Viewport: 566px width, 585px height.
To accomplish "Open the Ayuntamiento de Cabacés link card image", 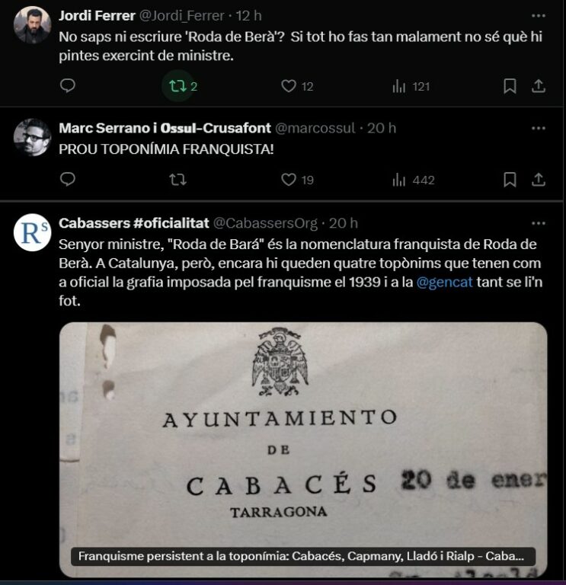I will 303,449.
